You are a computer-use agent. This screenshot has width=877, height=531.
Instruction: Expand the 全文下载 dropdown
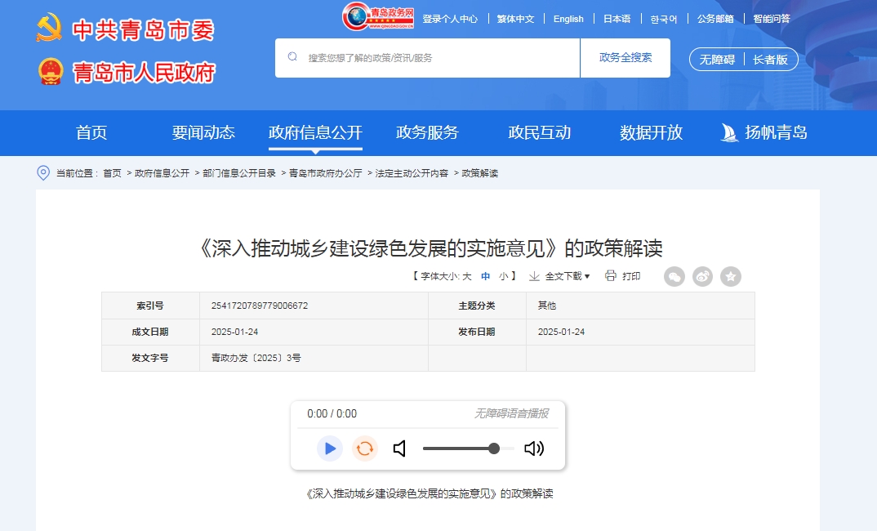click(560, 277)
